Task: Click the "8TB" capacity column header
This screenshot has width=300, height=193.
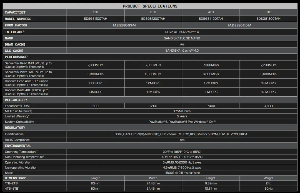Action: [x=268, y=12]
